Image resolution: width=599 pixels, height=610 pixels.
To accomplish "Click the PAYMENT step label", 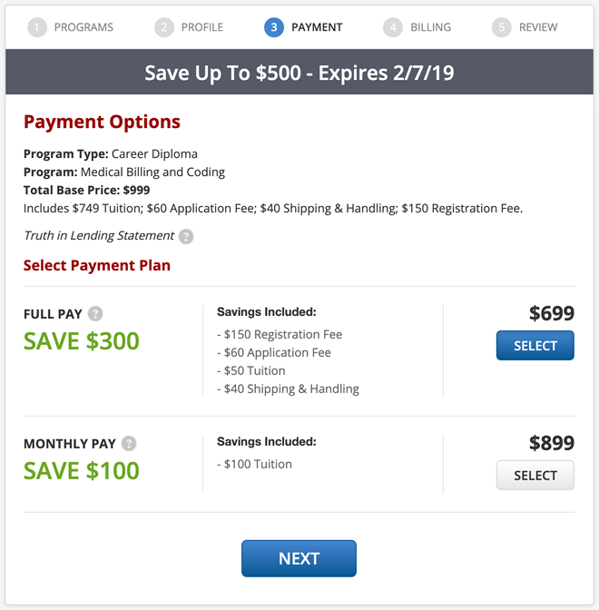I will [317, 27].
